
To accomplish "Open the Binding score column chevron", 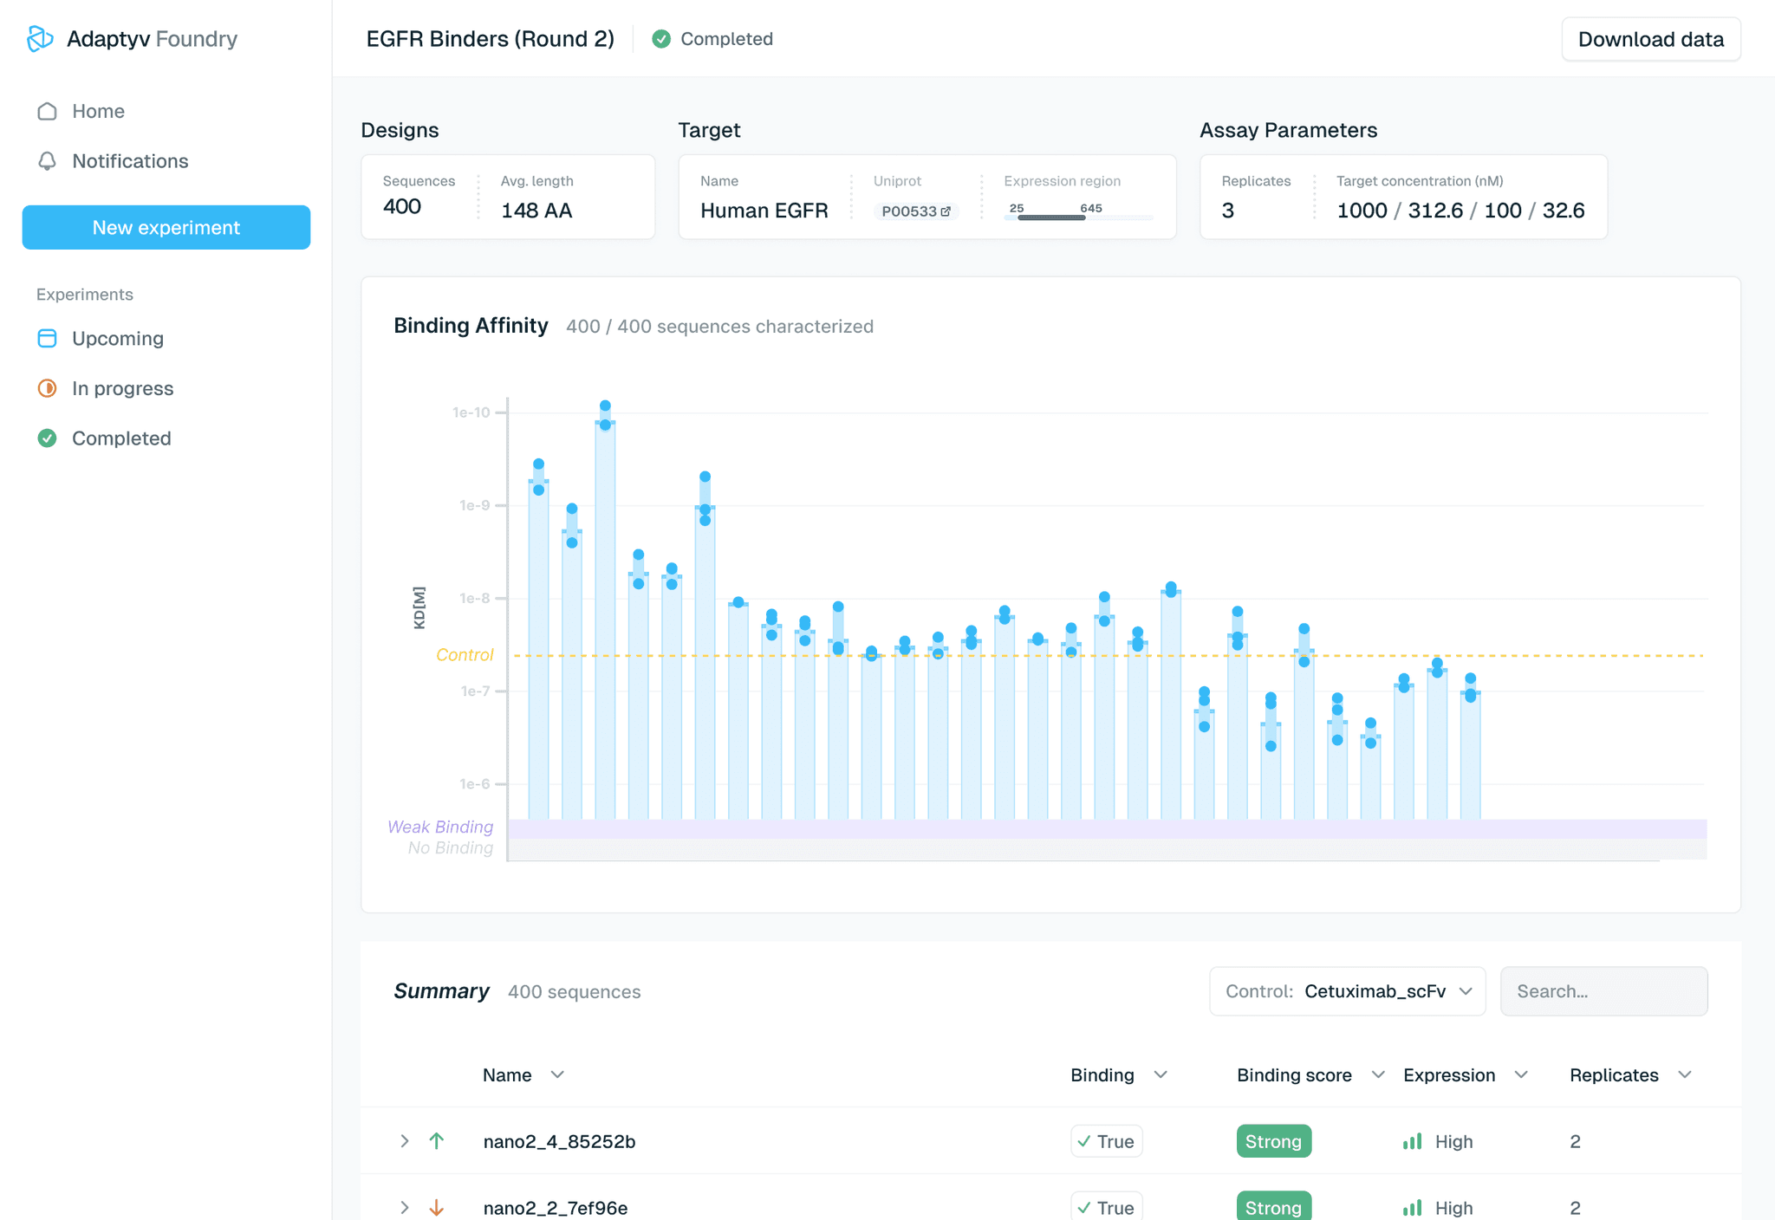I will 1378,1074.
